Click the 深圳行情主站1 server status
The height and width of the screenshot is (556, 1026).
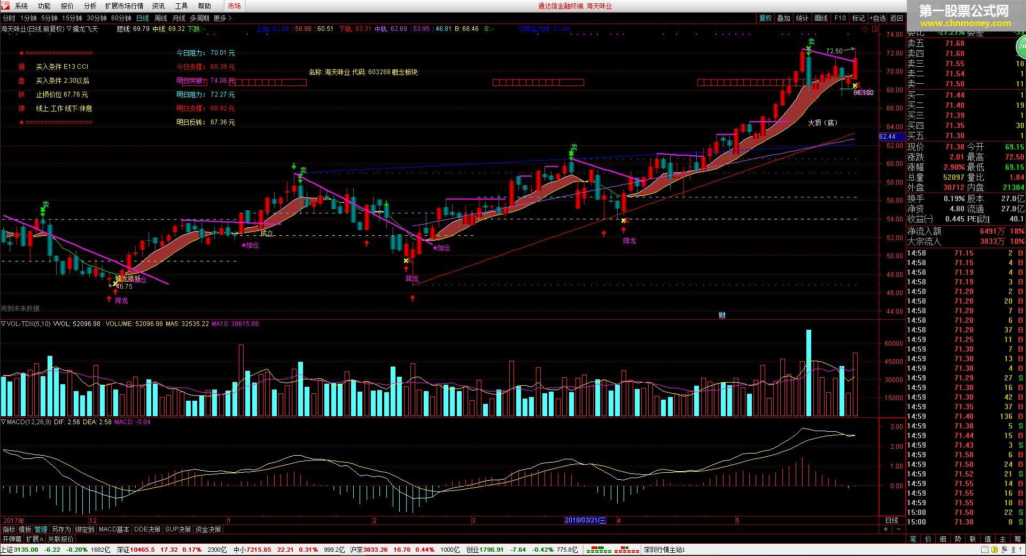[664, 550]
